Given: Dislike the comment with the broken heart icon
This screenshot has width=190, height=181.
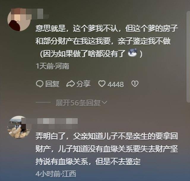Looking at the screenshot, I should pyautogui.click(x=135, y=84).
